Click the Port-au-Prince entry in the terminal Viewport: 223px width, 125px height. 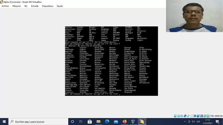[x=131, y=57]
